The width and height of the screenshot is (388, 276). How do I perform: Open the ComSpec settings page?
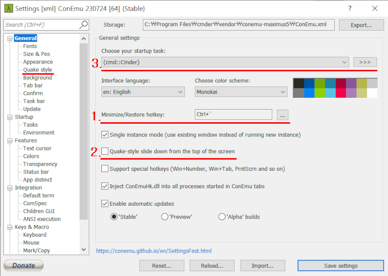(x=35, y=203)
